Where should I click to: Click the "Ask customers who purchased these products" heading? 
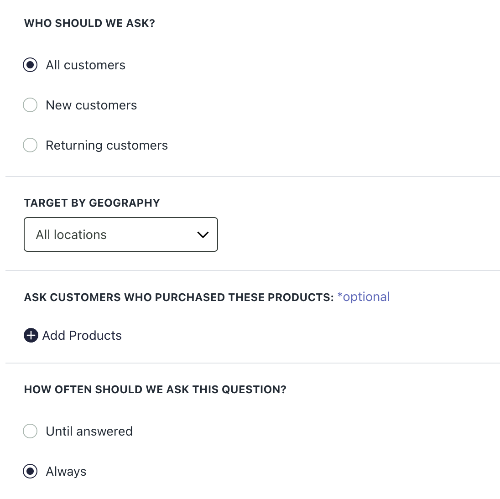tap(179, 297)
